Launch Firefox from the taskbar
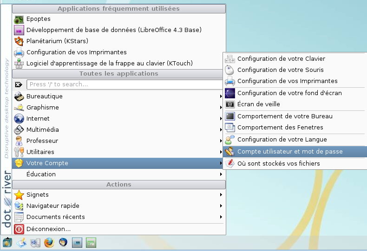The width and height of the screenshot is (367, 251). pos(49,242)
